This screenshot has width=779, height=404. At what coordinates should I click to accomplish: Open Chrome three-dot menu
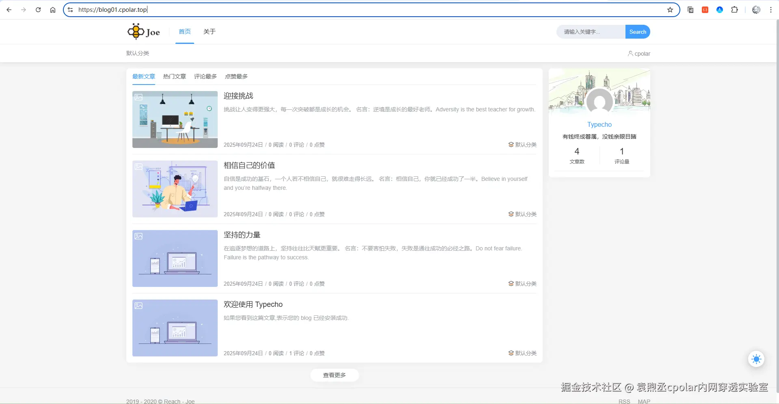click(770, 10)
